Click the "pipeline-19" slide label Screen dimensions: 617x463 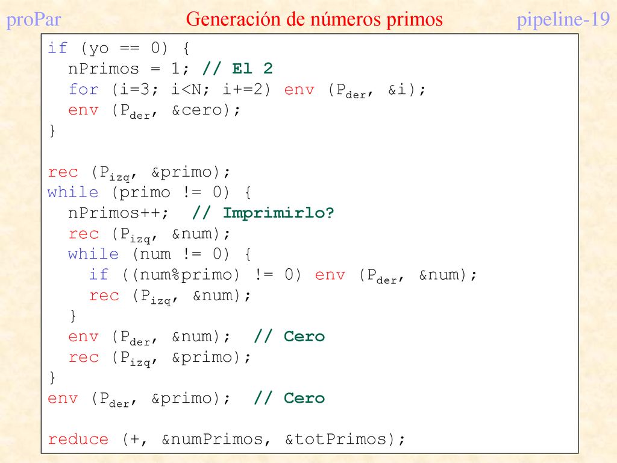pos(563,20)
